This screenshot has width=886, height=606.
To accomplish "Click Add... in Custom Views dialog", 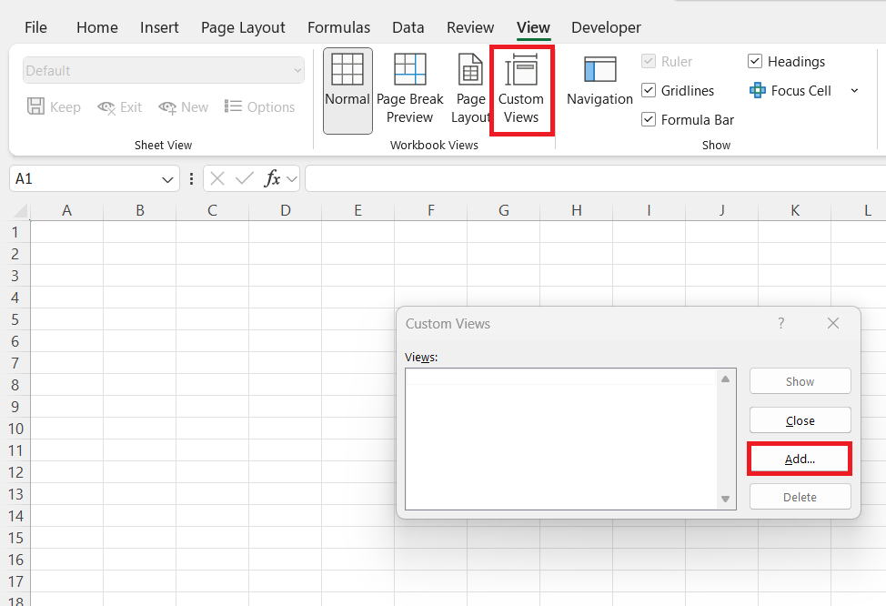I will coord(800,459).
